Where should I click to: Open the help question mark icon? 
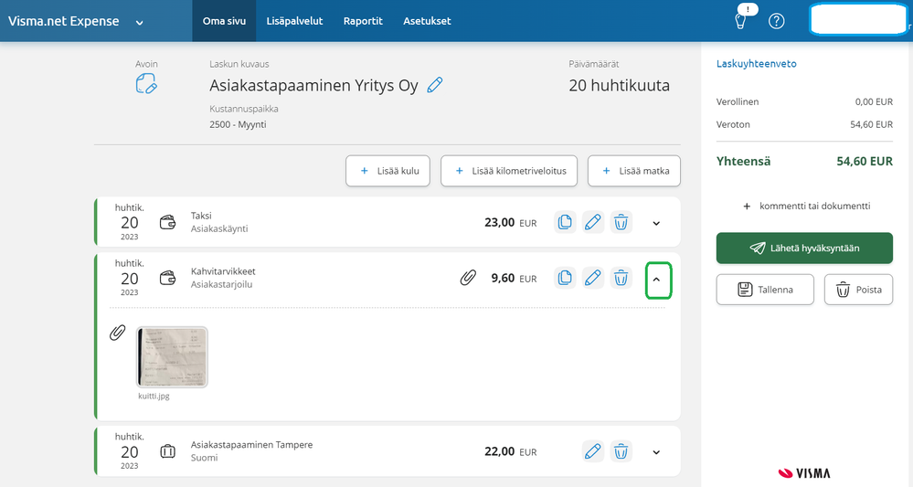[777, 21]
